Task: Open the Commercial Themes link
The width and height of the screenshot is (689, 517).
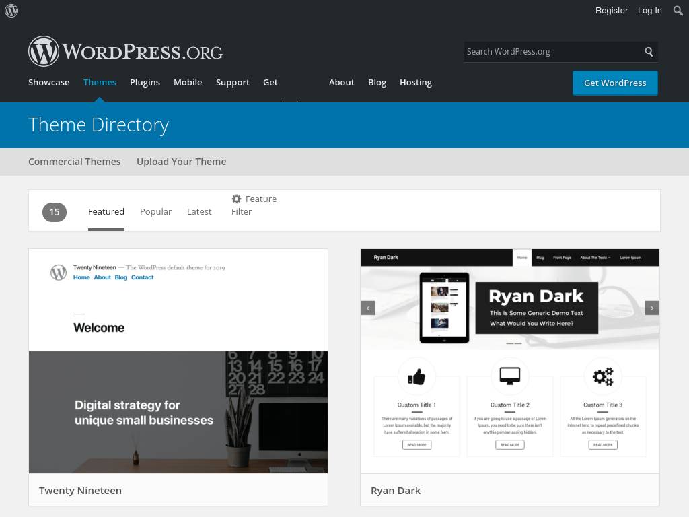Action: [75, 162]
